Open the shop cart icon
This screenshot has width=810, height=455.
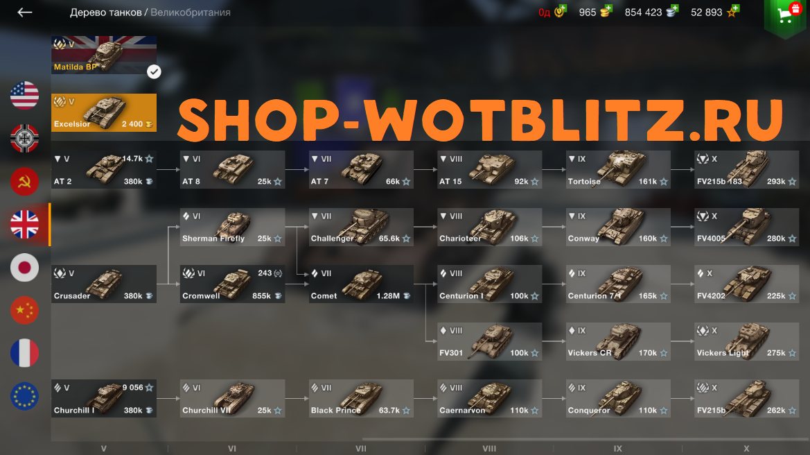pos(785,14)
